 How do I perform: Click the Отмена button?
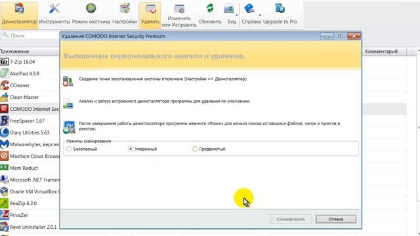[x=336, y=219]
